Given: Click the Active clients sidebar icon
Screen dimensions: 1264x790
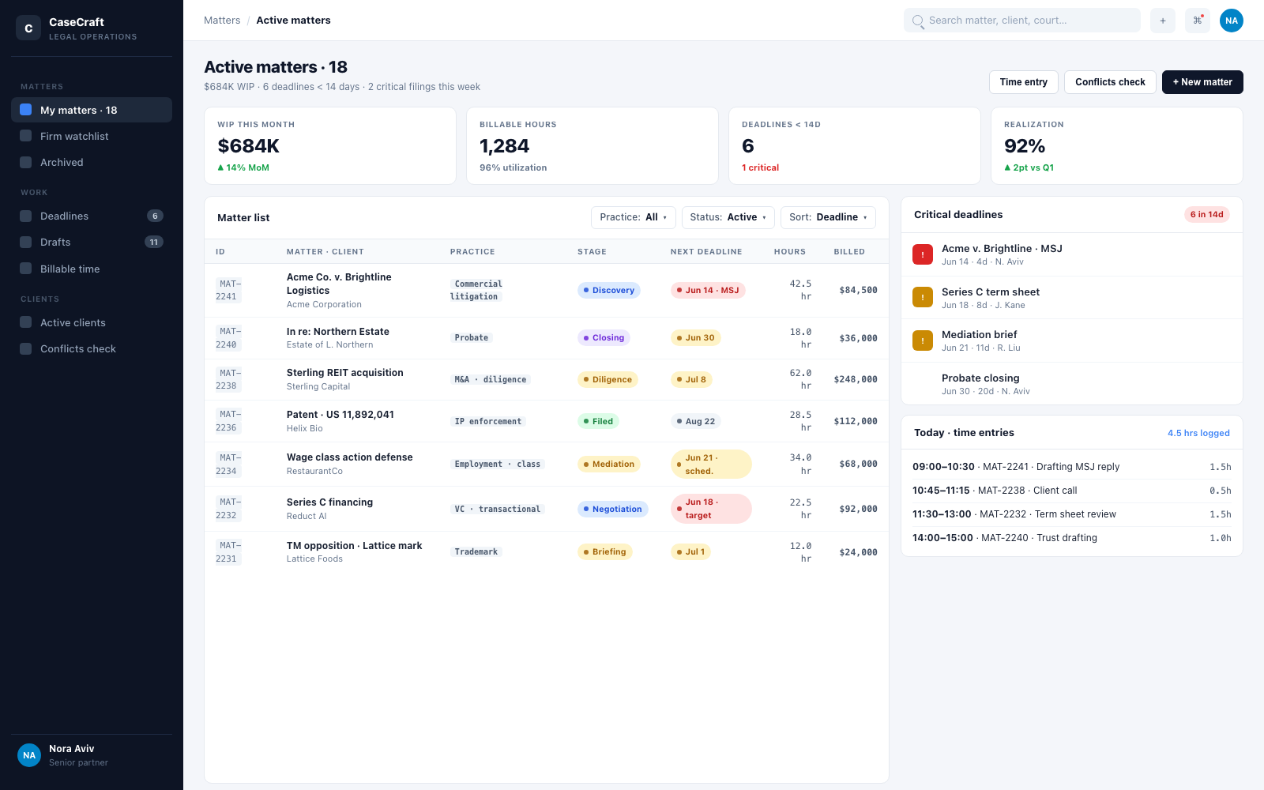Looking at the screenshot, I should coord(26,322).
